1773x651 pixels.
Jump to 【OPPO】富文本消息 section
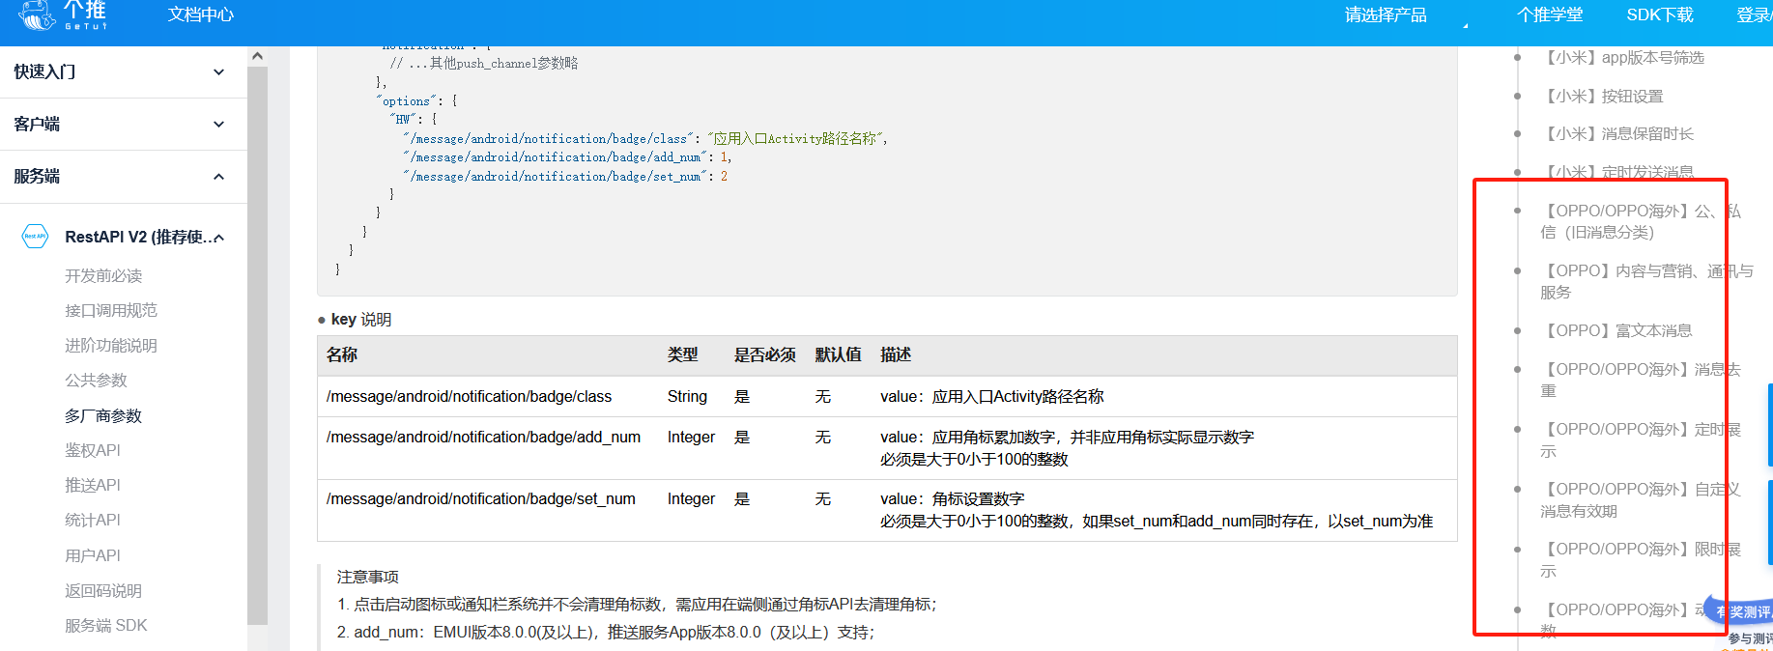[1616, 330]
